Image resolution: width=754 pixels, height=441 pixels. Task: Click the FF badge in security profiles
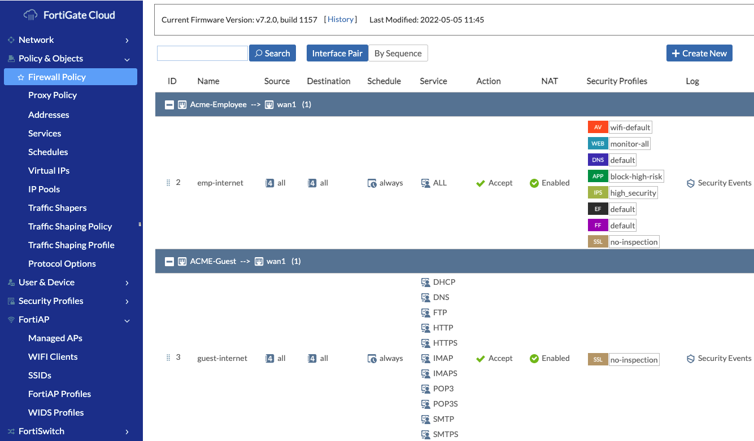point(598,226)
